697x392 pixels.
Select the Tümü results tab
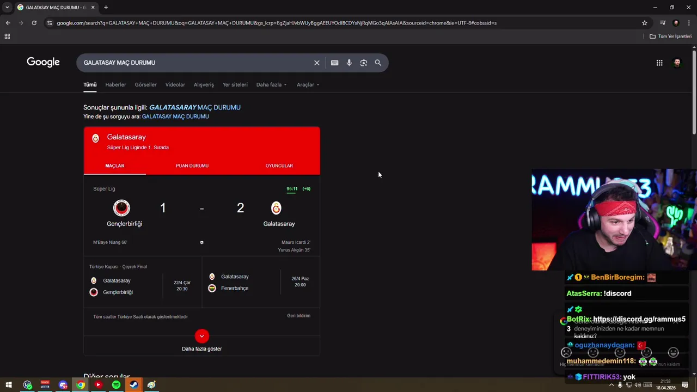pos(90,84)
